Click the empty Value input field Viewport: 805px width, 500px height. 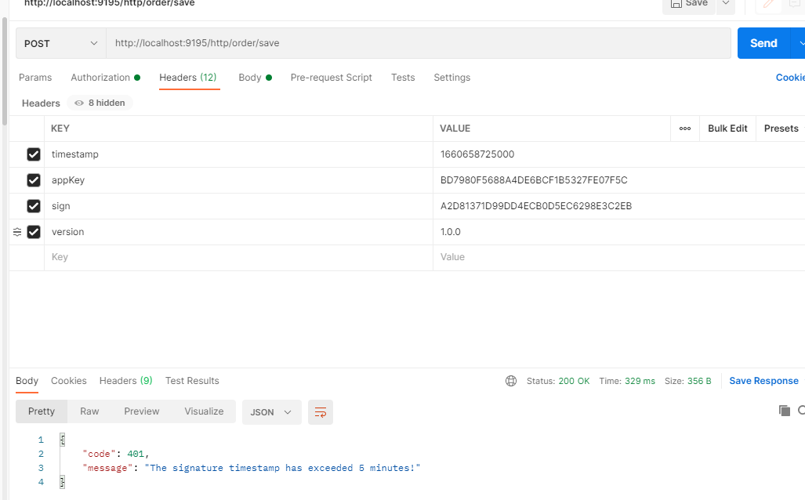618,257
